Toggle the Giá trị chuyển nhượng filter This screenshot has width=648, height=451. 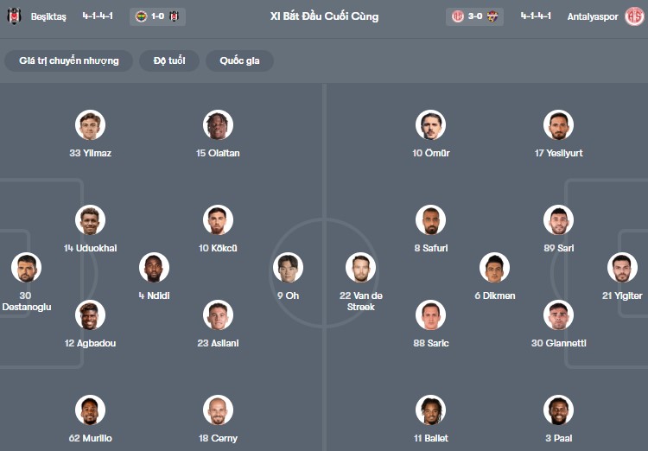coord(69,60)
